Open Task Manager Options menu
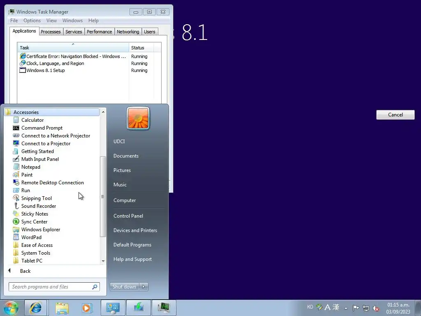 pos(32,21)
